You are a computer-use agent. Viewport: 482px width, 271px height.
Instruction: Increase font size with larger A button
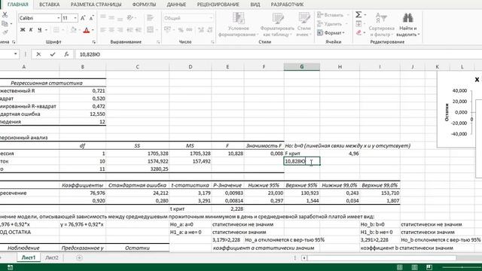coord(83,18)
